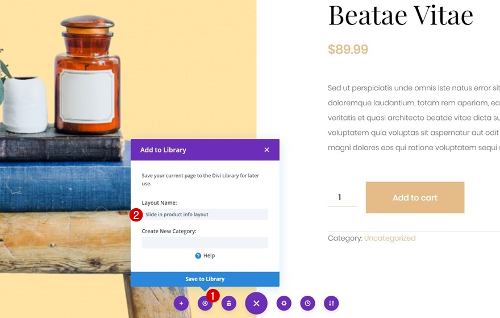Focus the Create New Category field
This screenshot has width=500, height=318.
(205, 243)
